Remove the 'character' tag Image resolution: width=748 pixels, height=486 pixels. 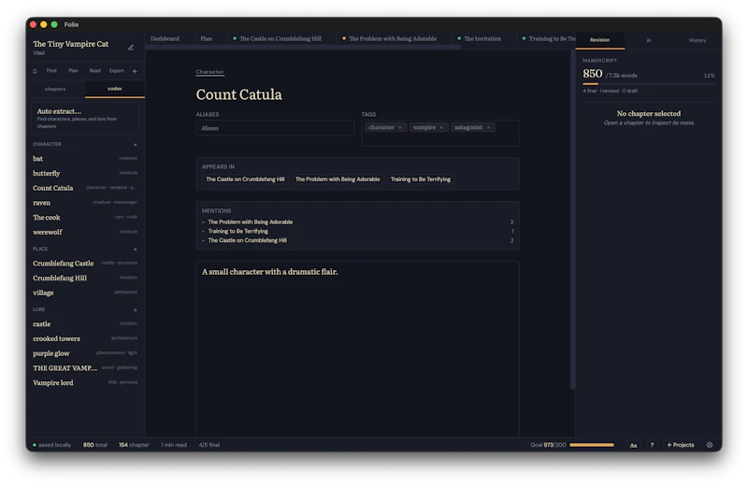click(x=400, y=128)
